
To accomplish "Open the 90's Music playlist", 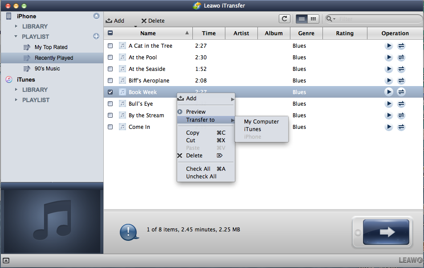I will click(47, 69).
